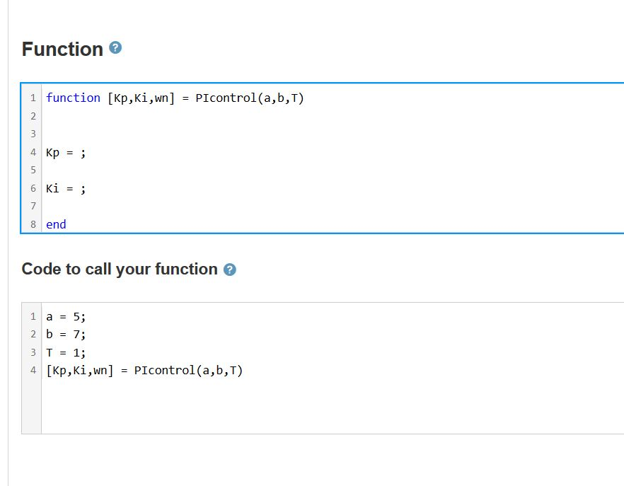This screenshot has height=486, width=624.
Task: Click line number 4 in the call code editor
Action: (x=33, y=370)
